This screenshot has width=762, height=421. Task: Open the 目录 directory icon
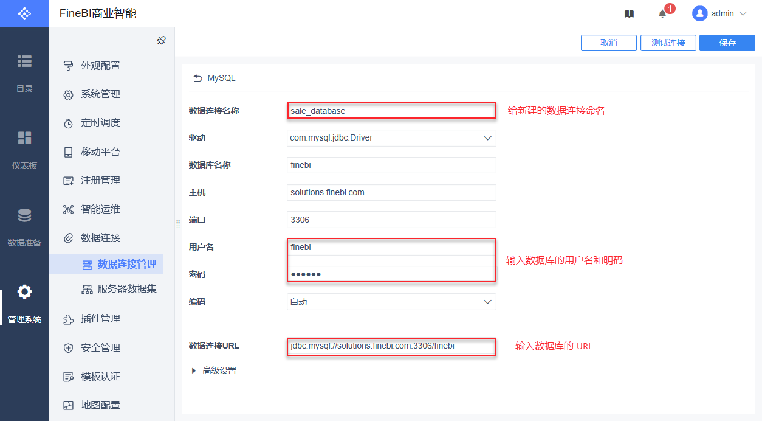(x=24, y=61)
